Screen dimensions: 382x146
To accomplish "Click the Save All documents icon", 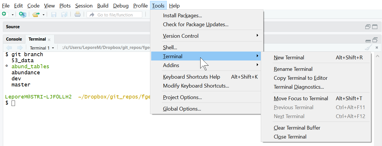I will 64,14.
